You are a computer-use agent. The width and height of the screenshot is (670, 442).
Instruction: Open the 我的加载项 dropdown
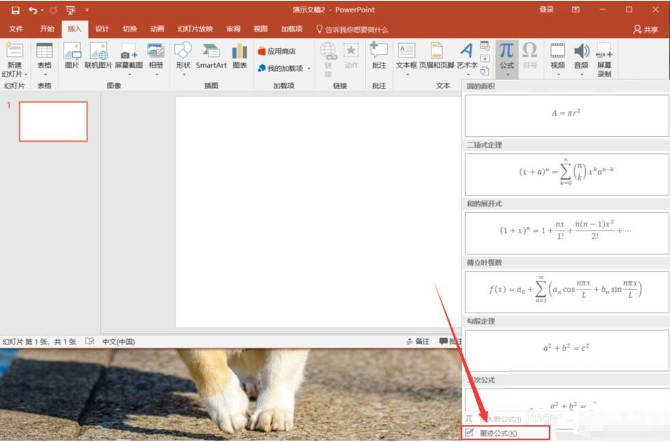pyautogui.click(x=308, y=68)
